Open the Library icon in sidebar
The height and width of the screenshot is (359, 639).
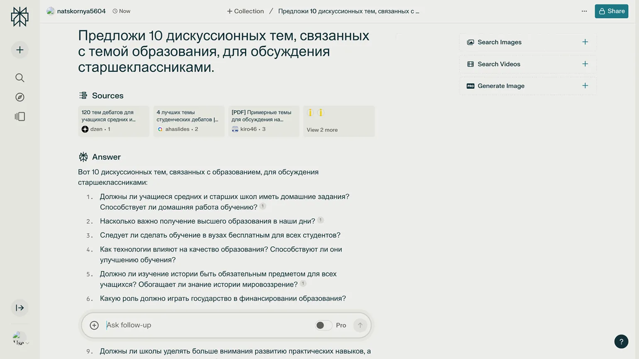coord(20,116)
